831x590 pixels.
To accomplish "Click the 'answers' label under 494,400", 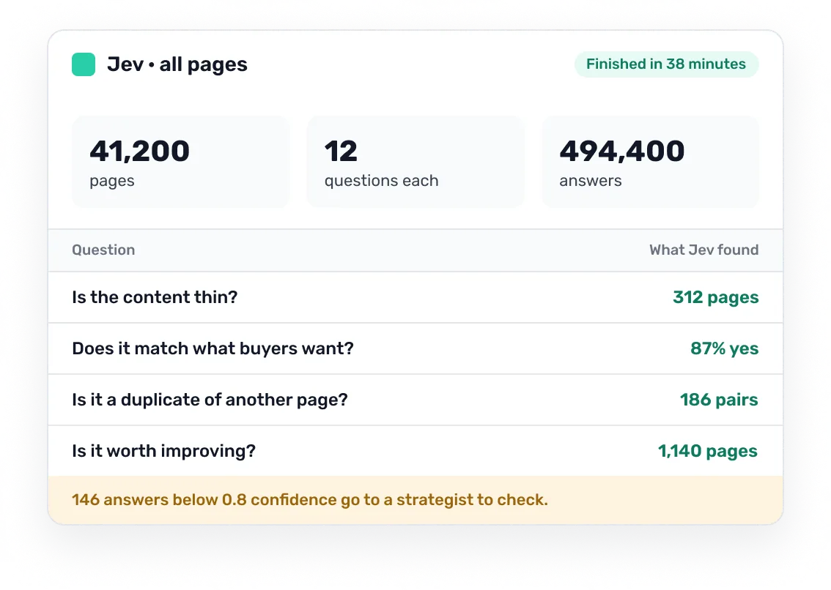I will coord(591,181).
